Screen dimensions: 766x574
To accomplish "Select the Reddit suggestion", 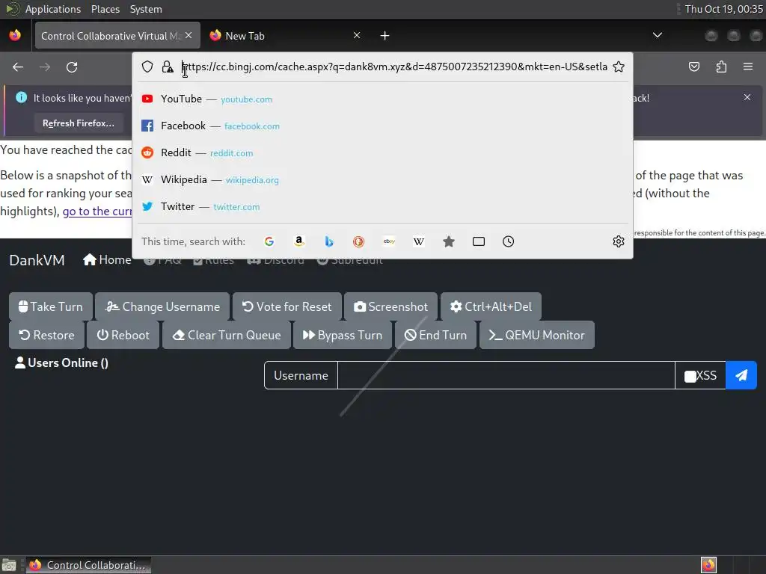I will 382,152.
